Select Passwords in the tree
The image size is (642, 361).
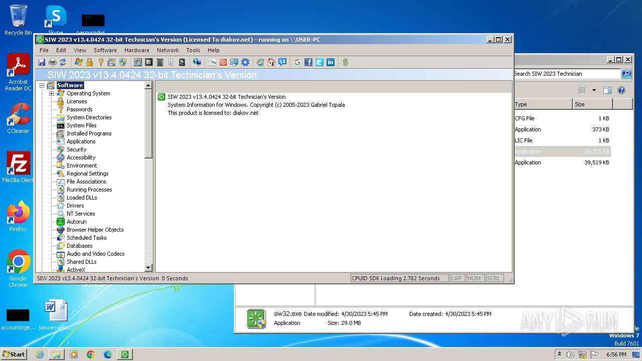80,109
